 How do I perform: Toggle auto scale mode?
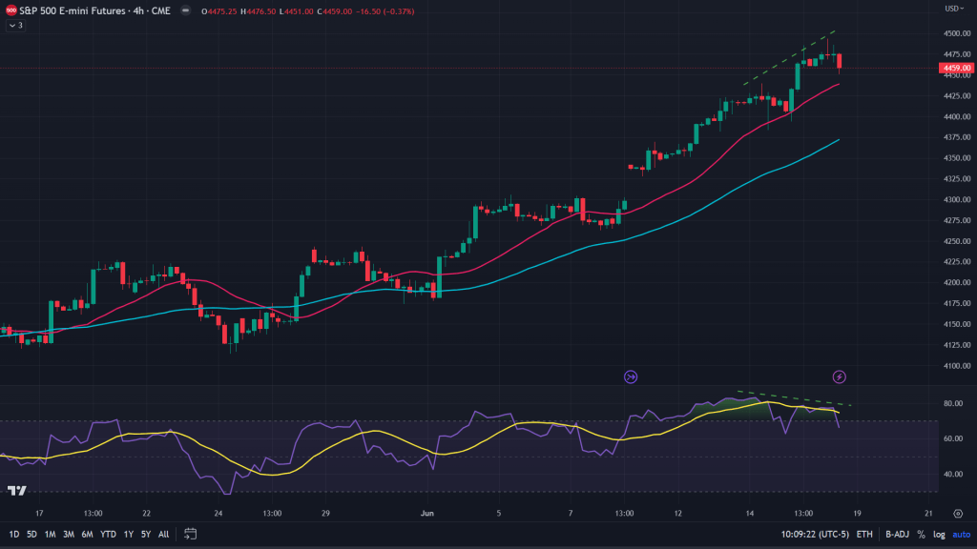(959, 535)
